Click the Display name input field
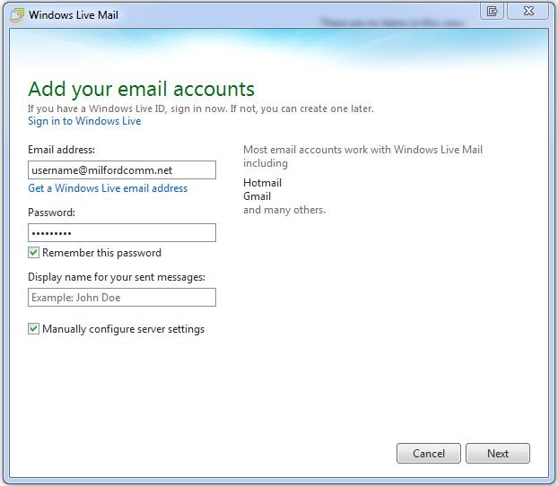The height and width of the screenshot is (486, 558). pyautogui.click(x=122, y=297)
